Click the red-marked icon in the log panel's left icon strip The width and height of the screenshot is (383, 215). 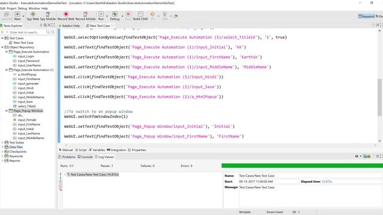60,190
